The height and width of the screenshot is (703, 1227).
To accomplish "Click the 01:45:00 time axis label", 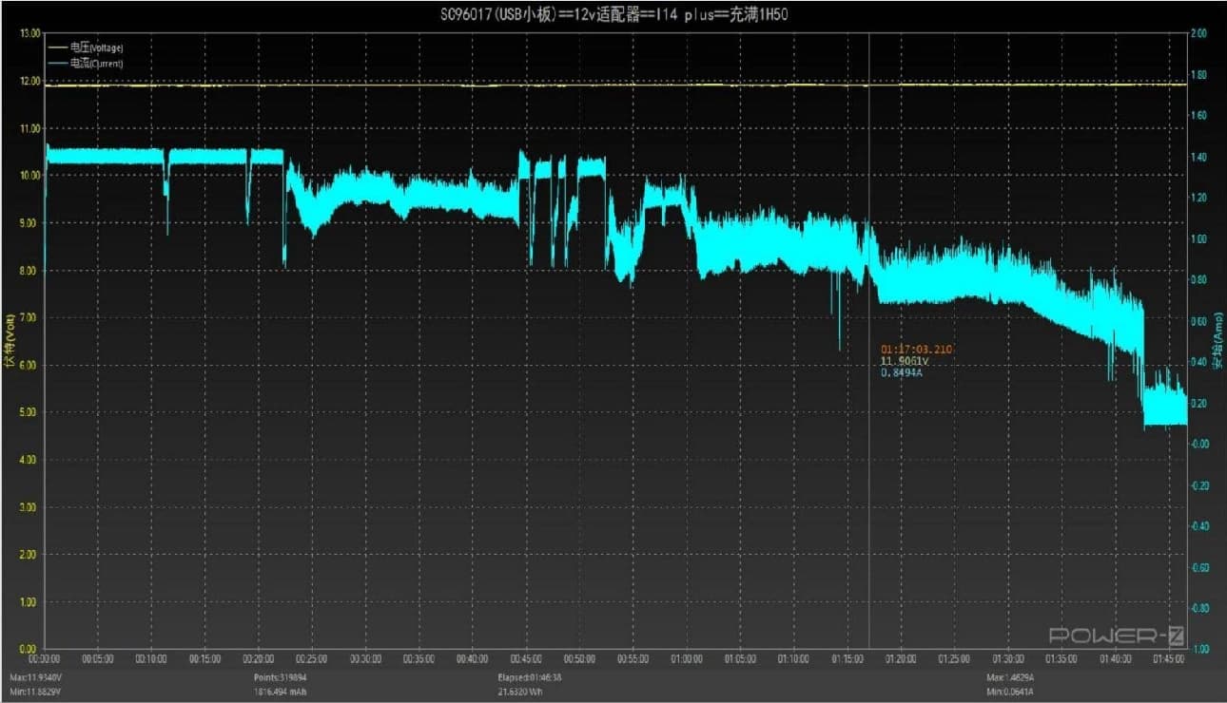I will [x=1168, y=657].
